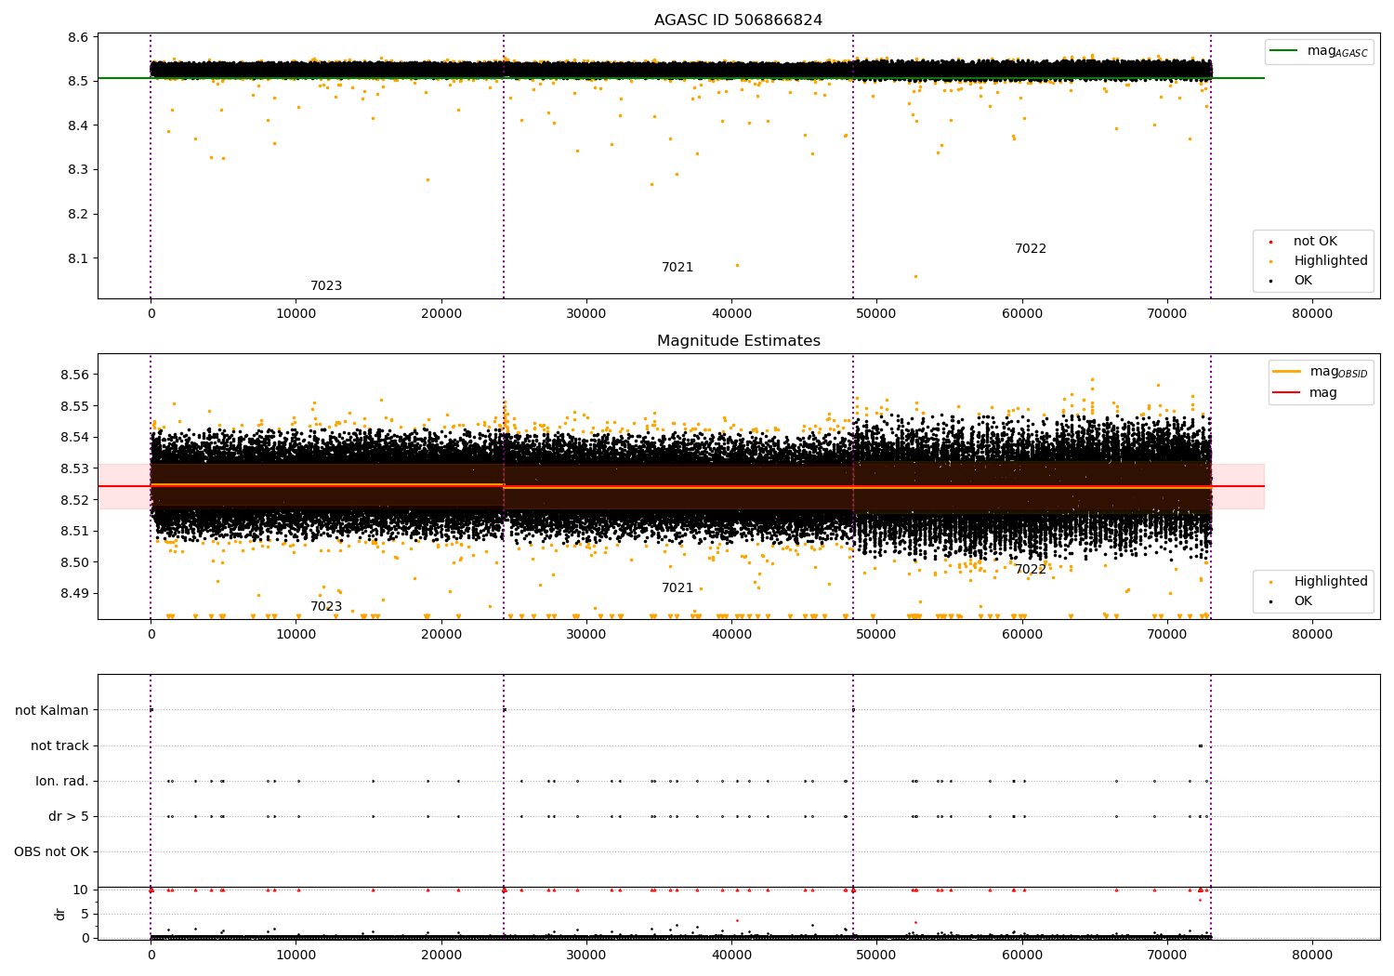Click the 10 tick on the dr axis
The width and height of the screenshot is (1394, 976).
point(81,890)
